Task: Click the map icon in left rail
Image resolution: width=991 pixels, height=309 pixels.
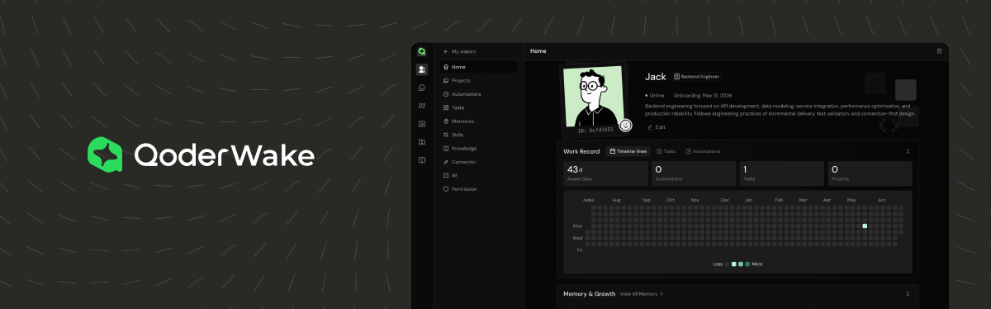Action: [x=422, y=106]
